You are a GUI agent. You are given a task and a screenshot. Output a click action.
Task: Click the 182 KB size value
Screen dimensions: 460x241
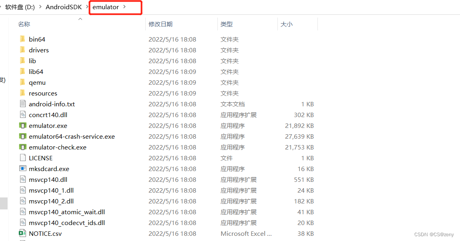click(x=304, y=201)
